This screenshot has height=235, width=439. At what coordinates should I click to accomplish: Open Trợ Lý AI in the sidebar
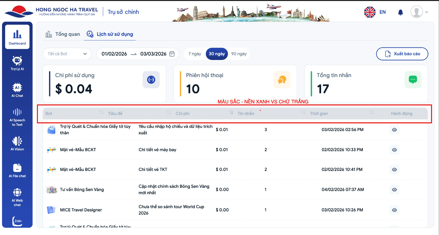[x=17, y=63]
